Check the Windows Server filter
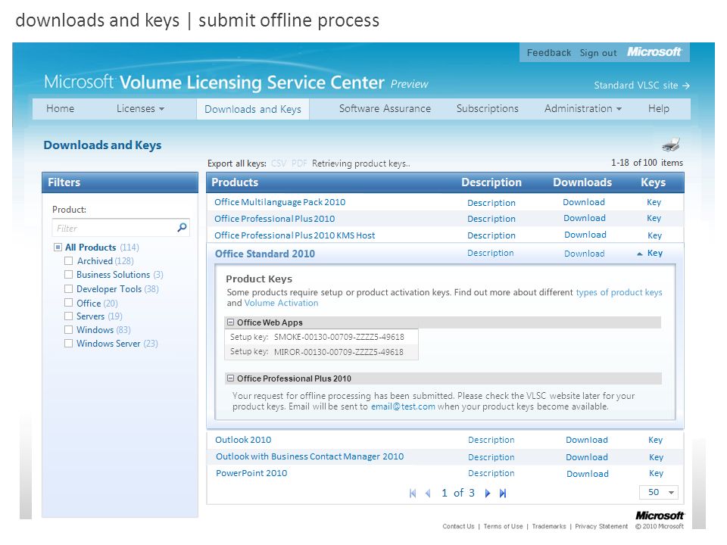 point(68,344)
